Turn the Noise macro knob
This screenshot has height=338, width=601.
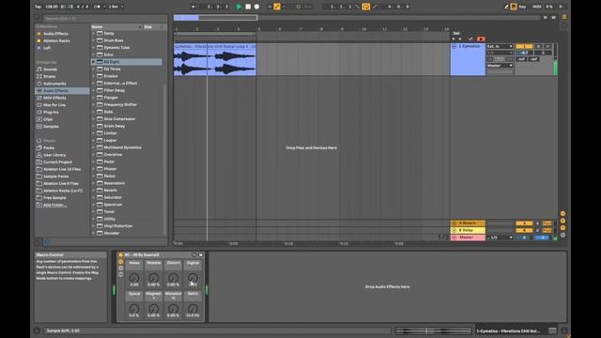(x=134, y=278)
